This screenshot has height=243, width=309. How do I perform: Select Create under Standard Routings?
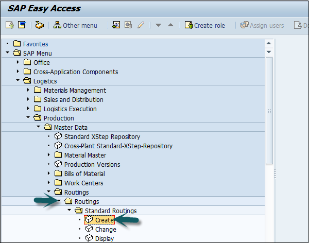click(x=104, y=220)
